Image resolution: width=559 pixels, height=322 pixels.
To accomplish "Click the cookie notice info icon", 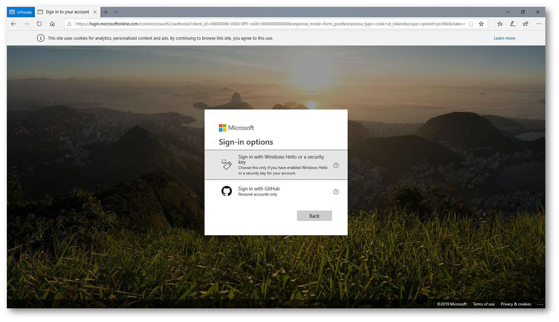I will point(41,38).
